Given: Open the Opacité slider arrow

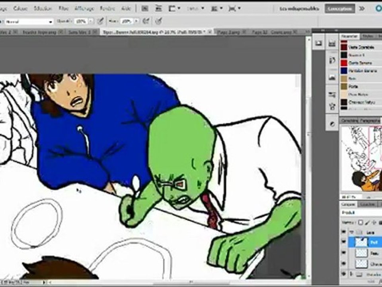Looking at the screenshot, I should click(91, 22).
